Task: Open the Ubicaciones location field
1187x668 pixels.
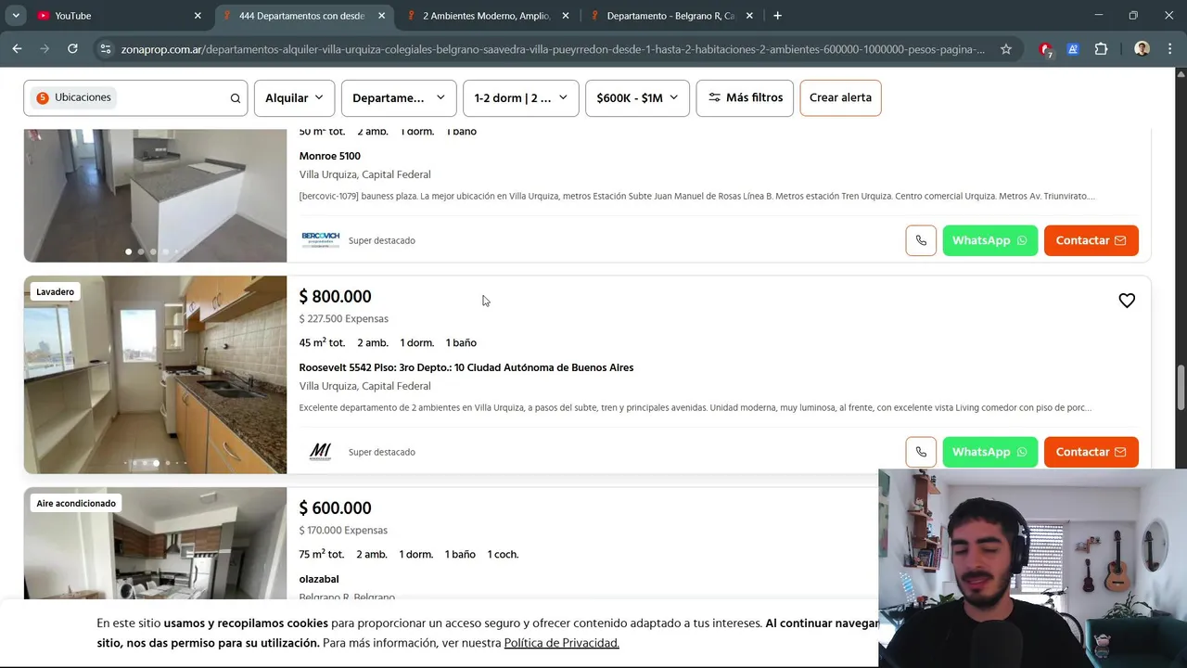Action: 135,97
